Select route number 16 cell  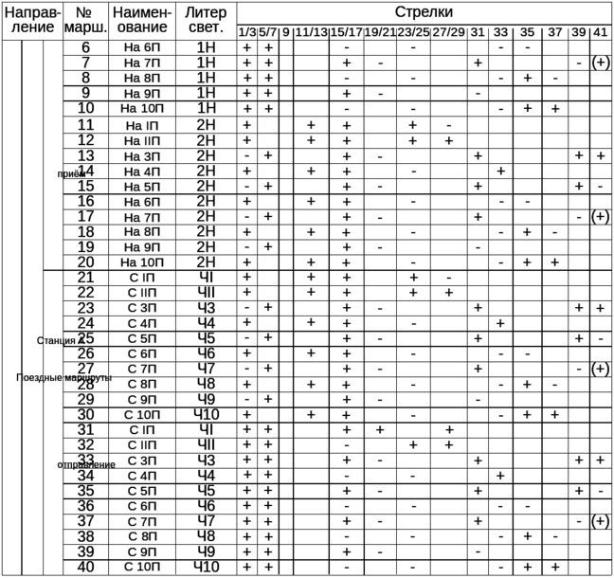click(x=86, y=201)
